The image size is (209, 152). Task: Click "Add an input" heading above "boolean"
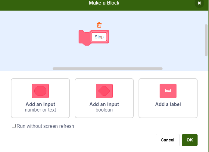[104, 105]
